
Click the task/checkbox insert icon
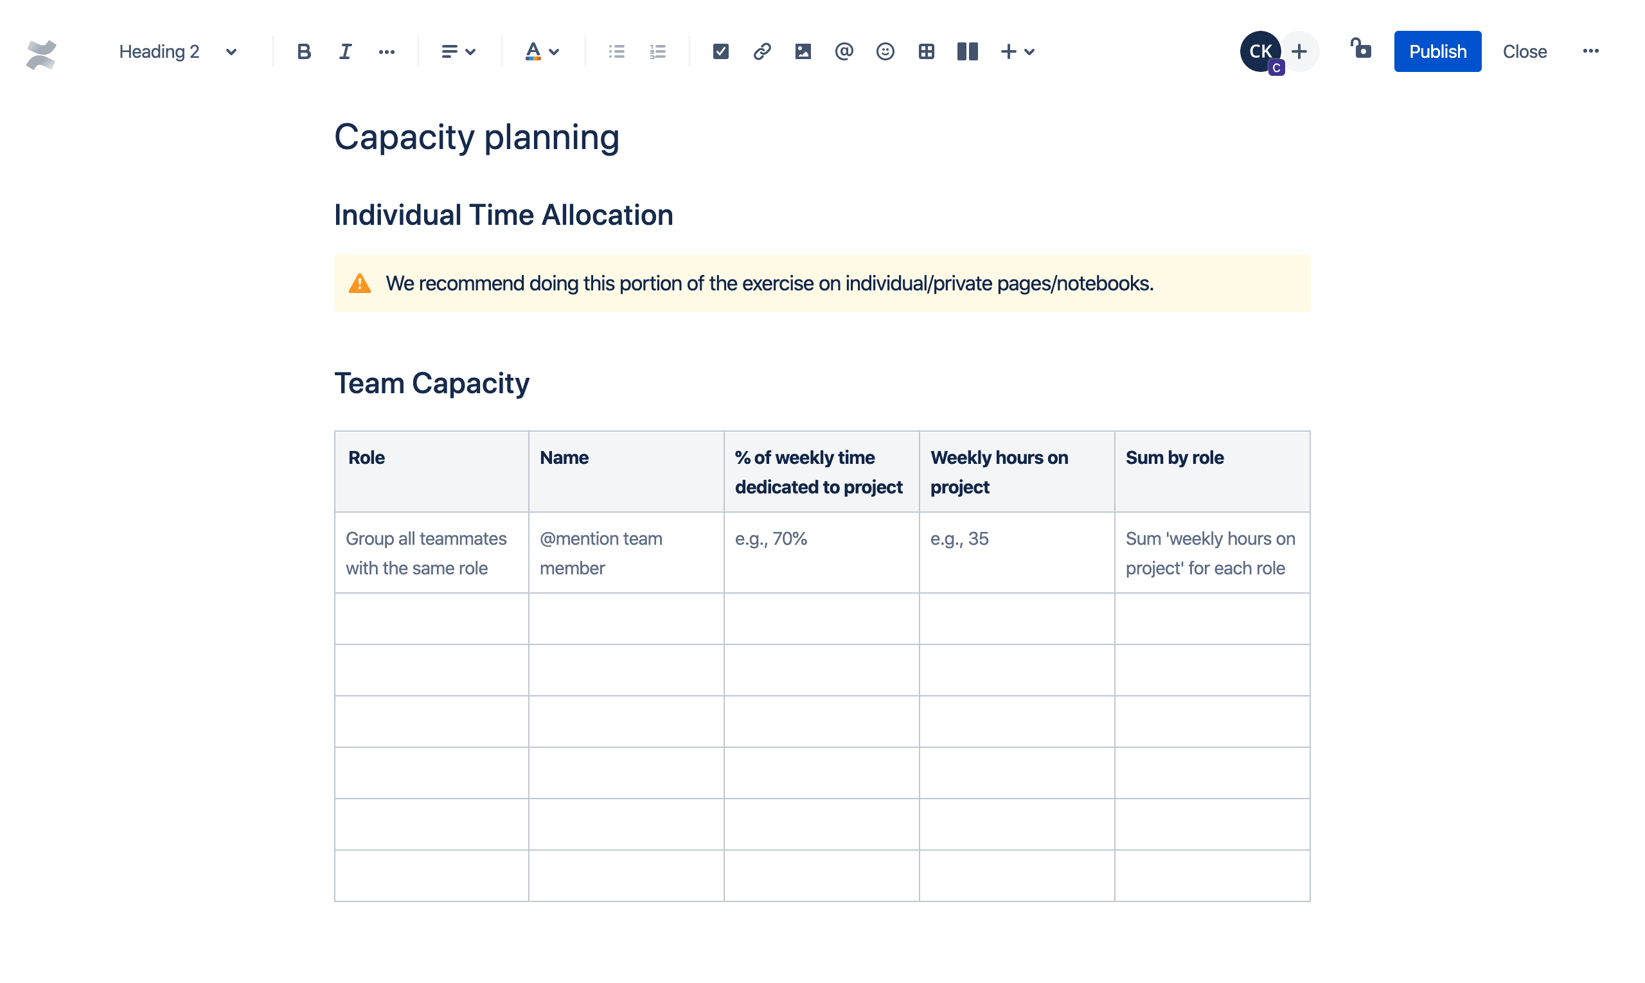721,51
